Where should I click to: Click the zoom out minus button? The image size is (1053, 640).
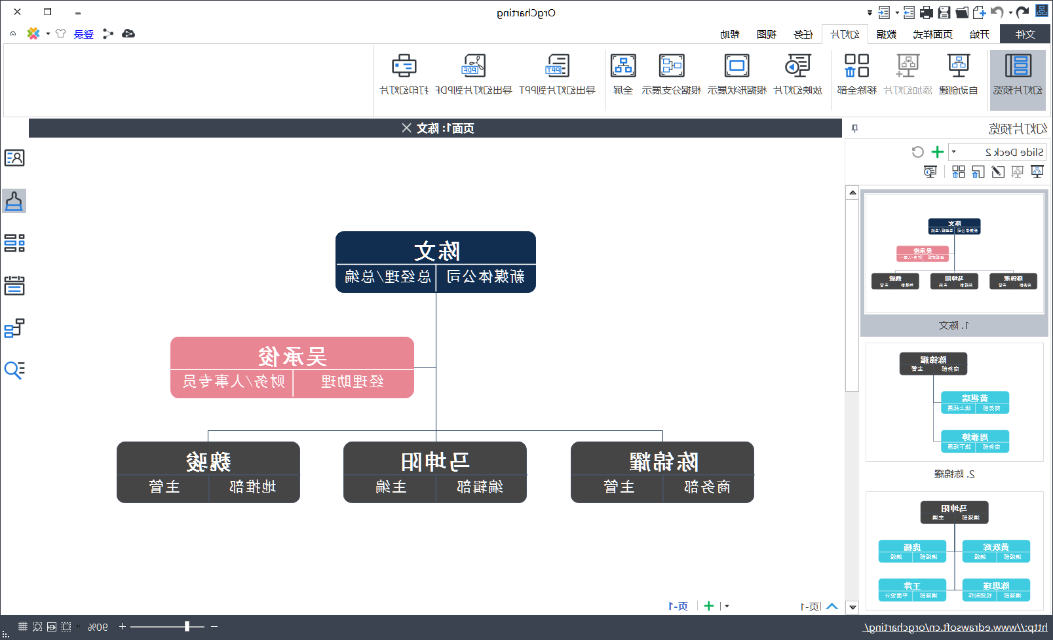[214, 626]
